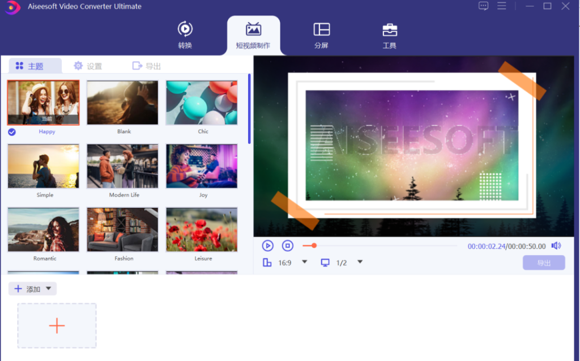Viewport: 580px width, 361px height.
Task: Click the Aiseesoft app logo
Action: (12, 7)
